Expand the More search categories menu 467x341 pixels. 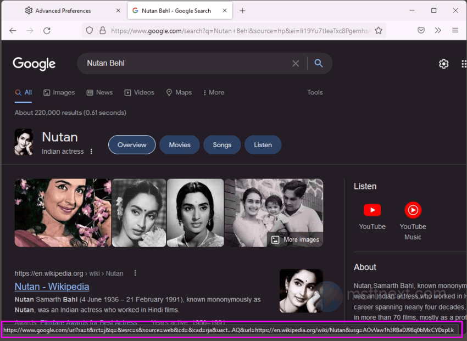click(x=214, y=93)
